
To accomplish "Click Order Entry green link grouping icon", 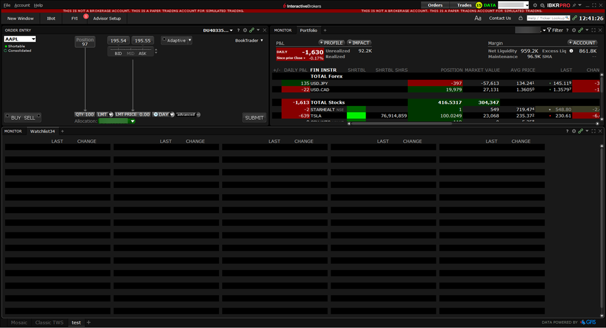I will (x=252, y=30).
